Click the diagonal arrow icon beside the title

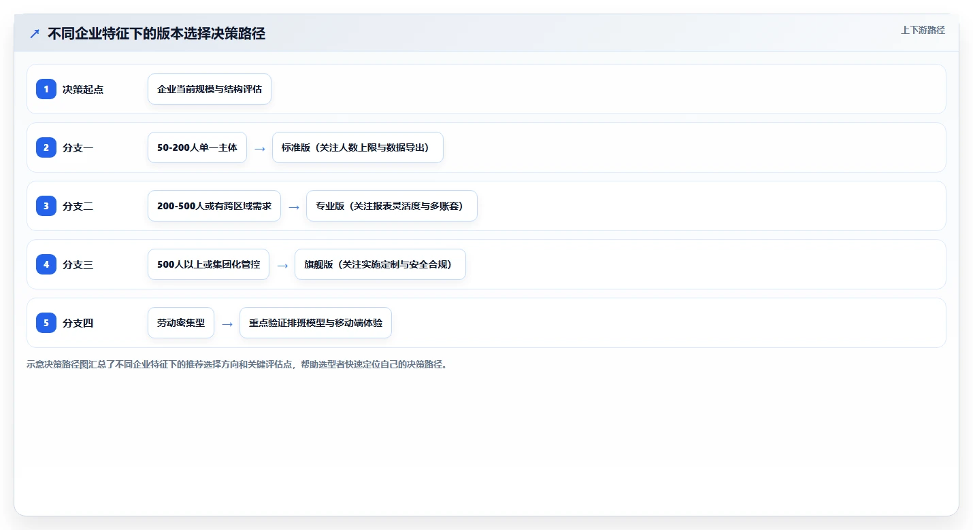(x=35, y=34)
